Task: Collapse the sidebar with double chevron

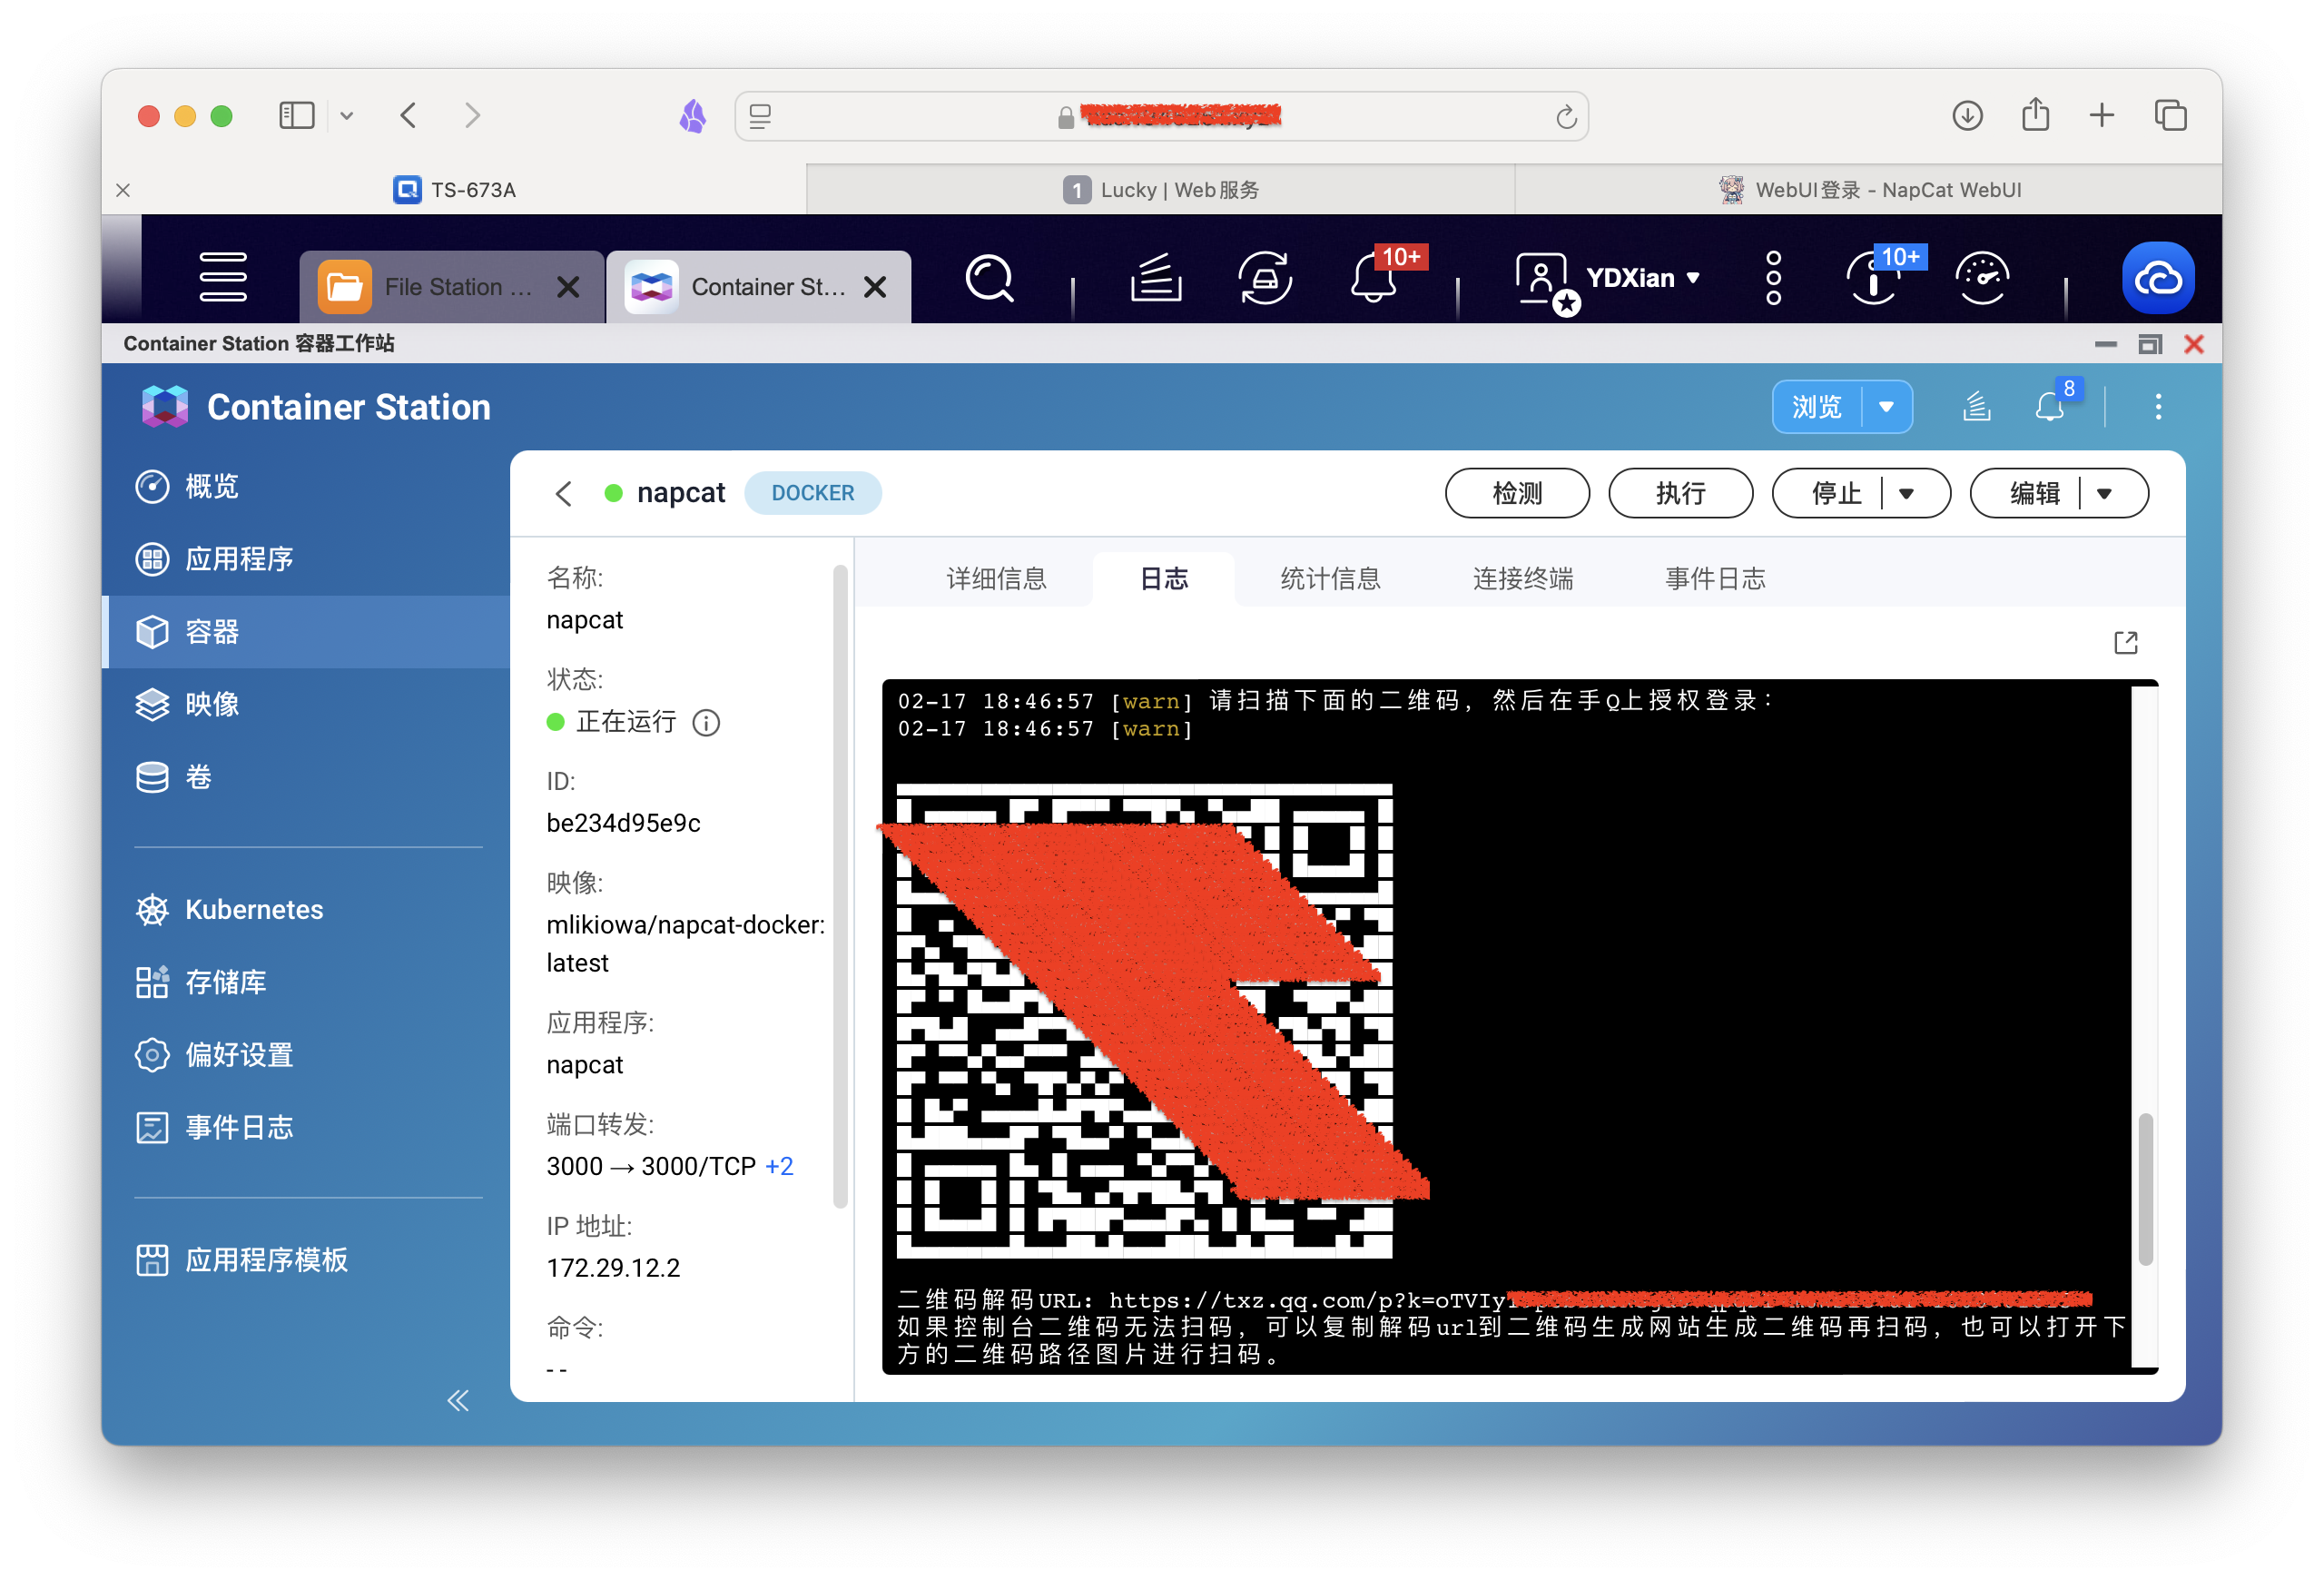Action: 458,1400
